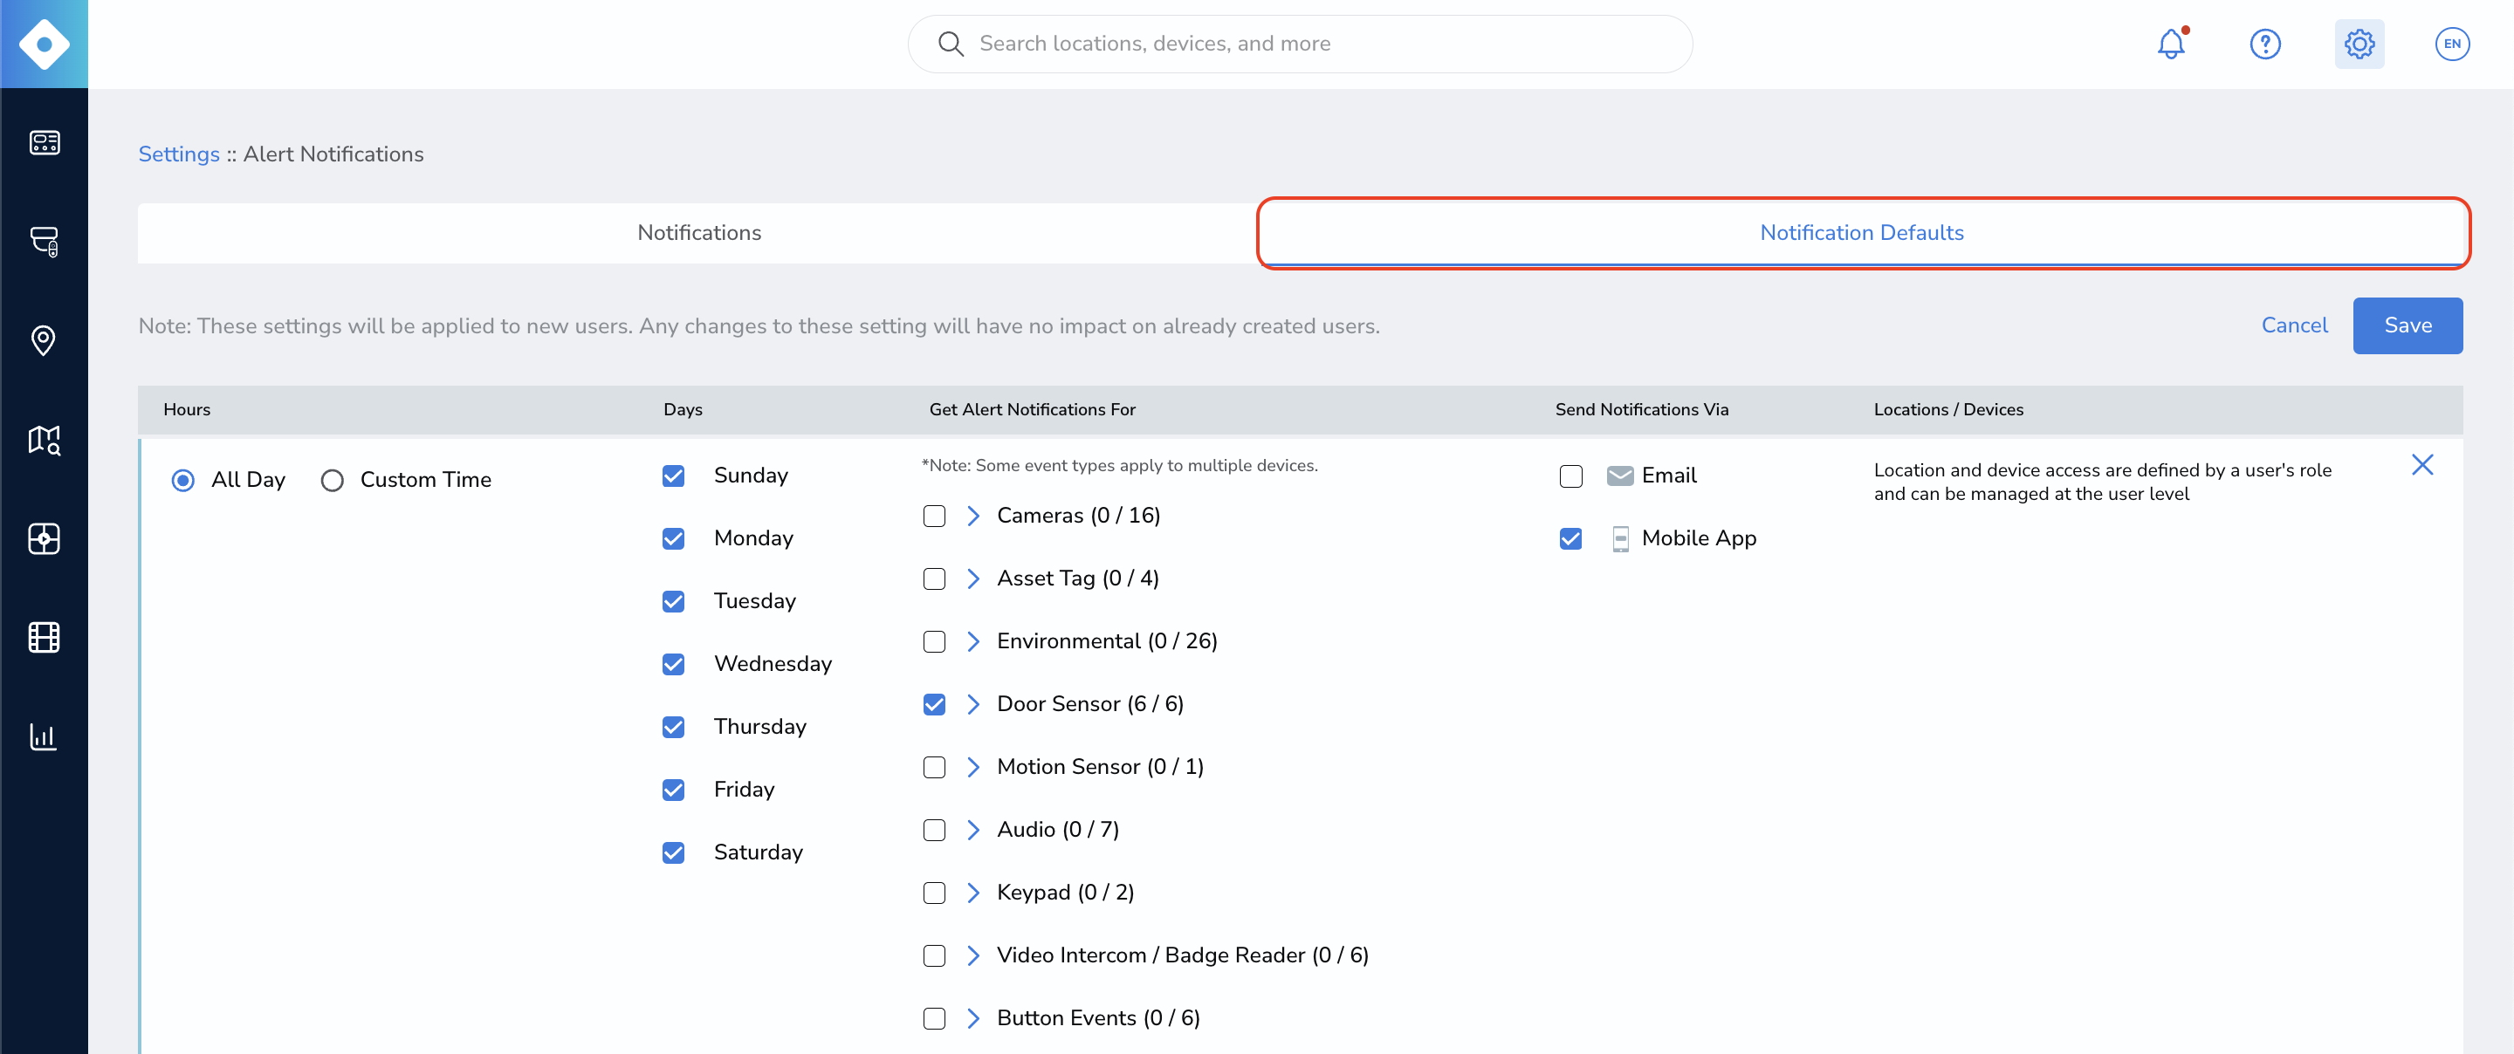Check the Button Events checkbox
Screen dimensions: 2514x1054
pyautogui.click(x=934, y=1018)
